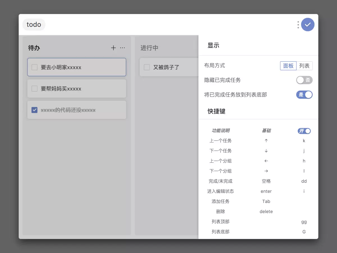Click the blue checkmark confirm button
The height and width of the screenshot is (253, 337).
coord(308,24)
